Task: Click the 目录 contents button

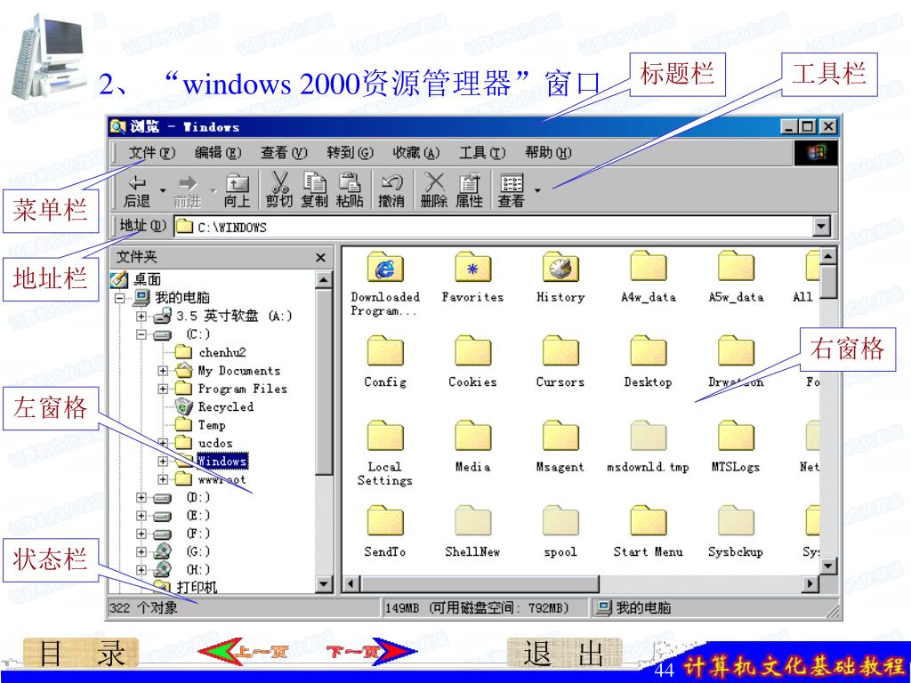Action: (x=81, y=652)
